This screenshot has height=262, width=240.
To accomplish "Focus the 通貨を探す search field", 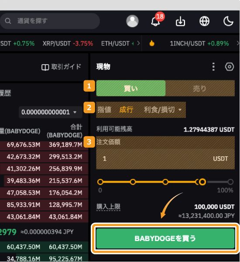I will [50, 21].
